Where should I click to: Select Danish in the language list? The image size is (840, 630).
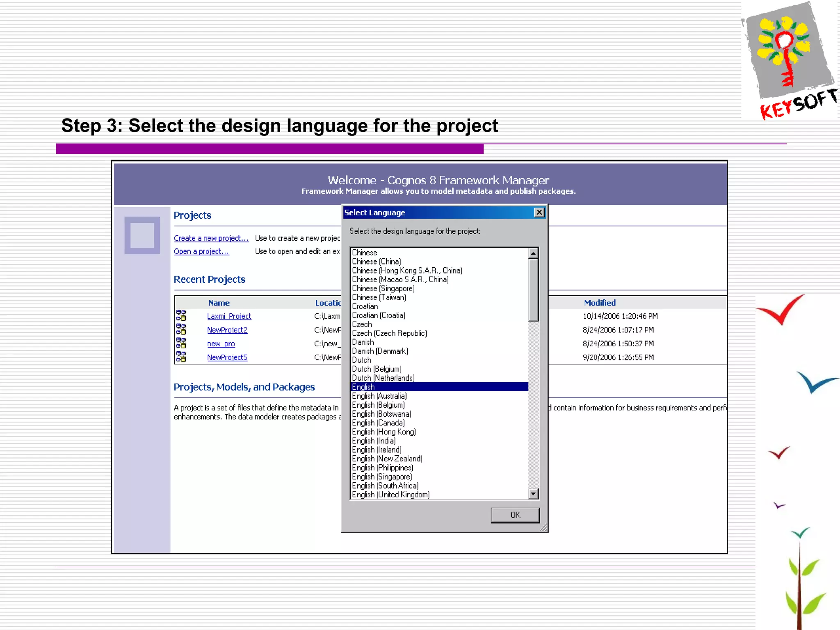tap(440, 342)
